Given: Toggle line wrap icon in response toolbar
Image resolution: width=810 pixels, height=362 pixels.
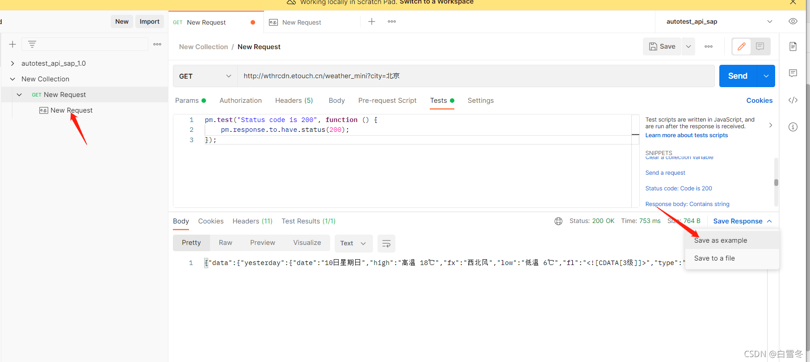Looking at the screenshot, I should coord(386,243).
